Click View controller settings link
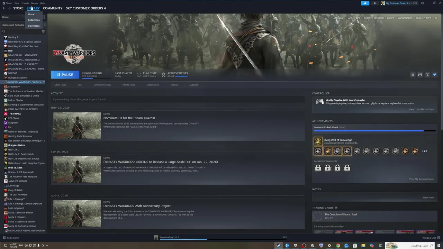Image resolution: width=443 pixels, height=249 pixels. pyautogui.click(x=421, y=109)
